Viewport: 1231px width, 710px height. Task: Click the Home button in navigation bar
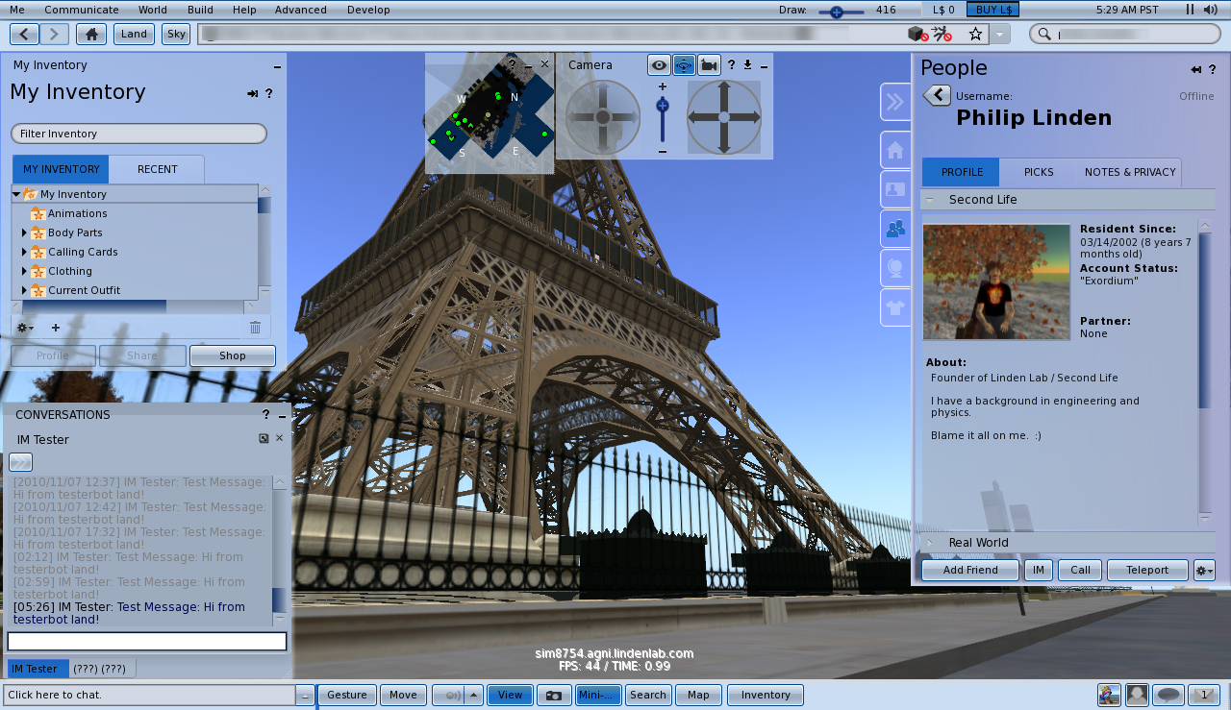point(91,34)
